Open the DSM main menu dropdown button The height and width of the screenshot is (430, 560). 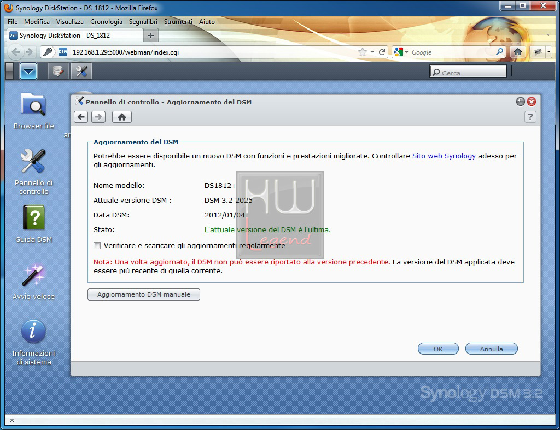pyautogui.click(x=28, y=72)
